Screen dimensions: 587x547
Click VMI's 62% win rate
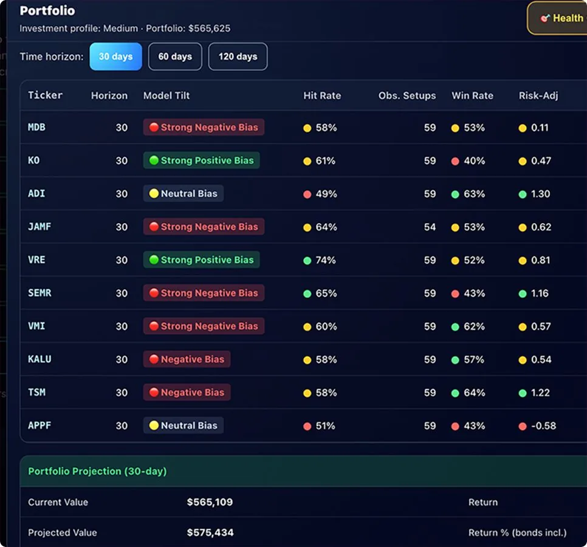(474, 326)
